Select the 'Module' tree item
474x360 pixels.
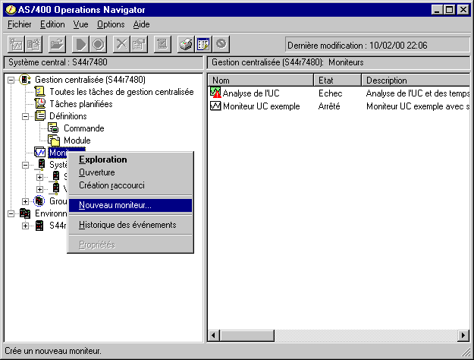coord(77,141)
